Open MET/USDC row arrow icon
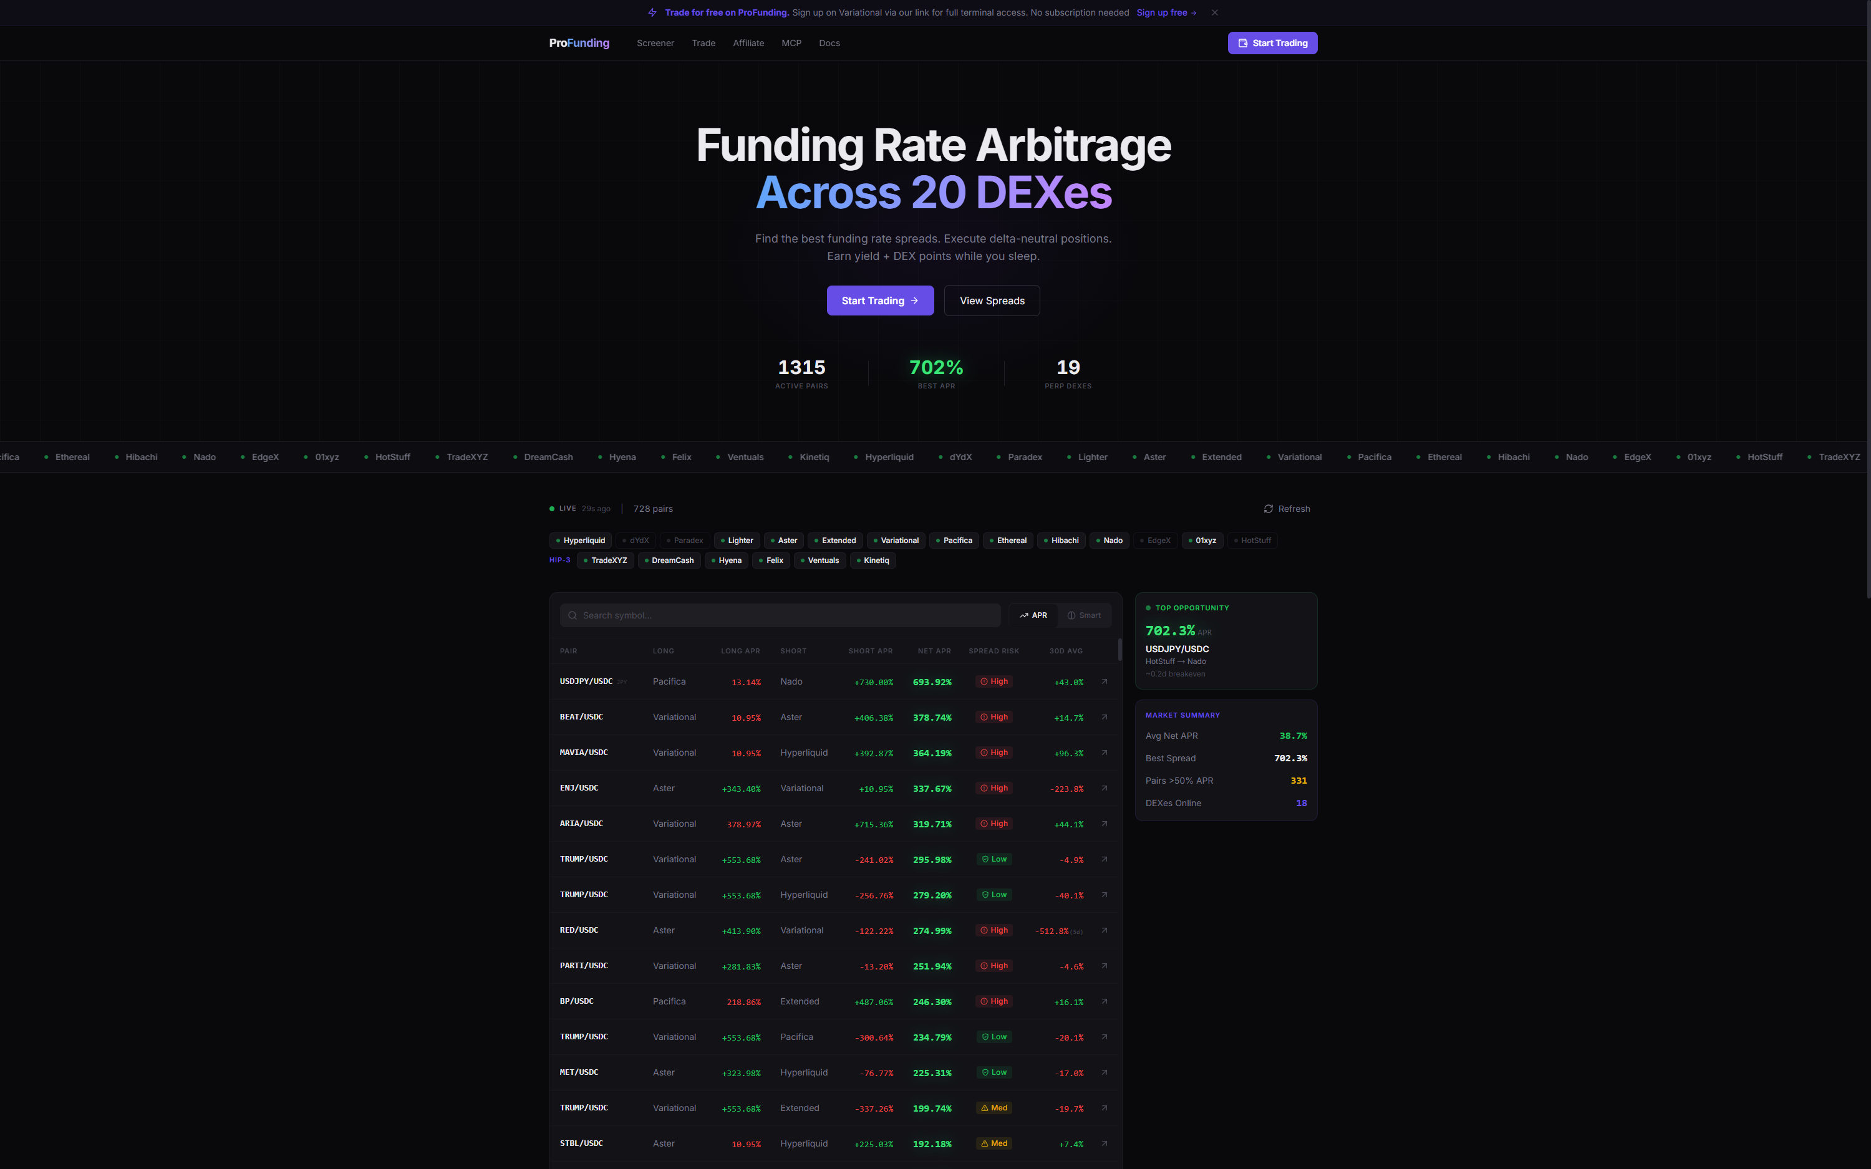Image resolution: width=1871 pixels, height=1169 pixels. (1104, 1073)
